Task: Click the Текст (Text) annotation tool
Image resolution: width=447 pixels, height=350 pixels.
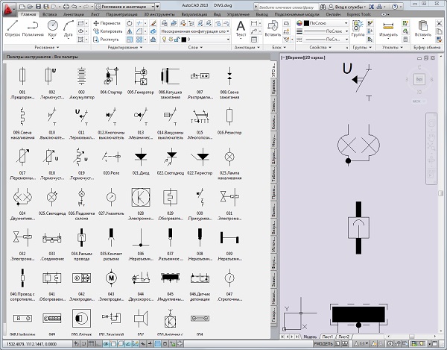Action: [241, 28]
